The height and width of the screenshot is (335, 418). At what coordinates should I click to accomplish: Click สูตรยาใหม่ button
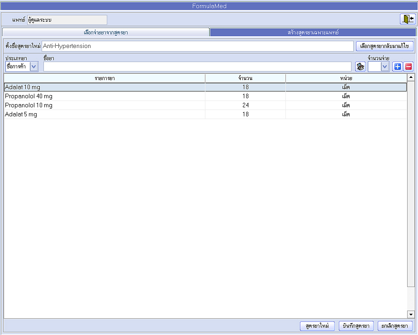coord(317,325)
